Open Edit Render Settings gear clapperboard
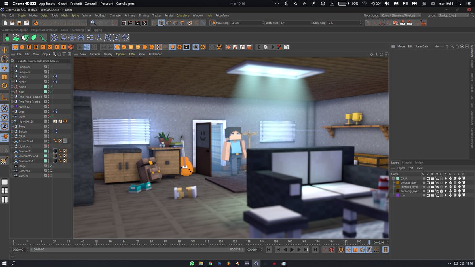The width and height of the screenshot is (475, 267). pyautogui.click(x=145, y=23)
